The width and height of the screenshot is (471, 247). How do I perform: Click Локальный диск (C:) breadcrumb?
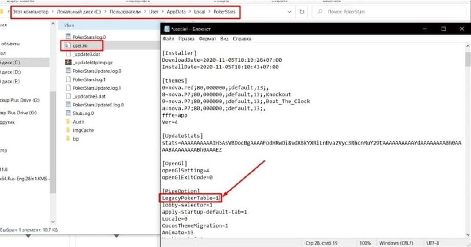pyautogui.click(x=79, y=12)
